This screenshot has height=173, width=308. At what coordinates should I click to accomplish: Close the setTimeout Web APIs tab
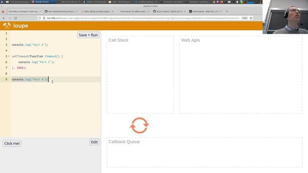click(221, 12)
